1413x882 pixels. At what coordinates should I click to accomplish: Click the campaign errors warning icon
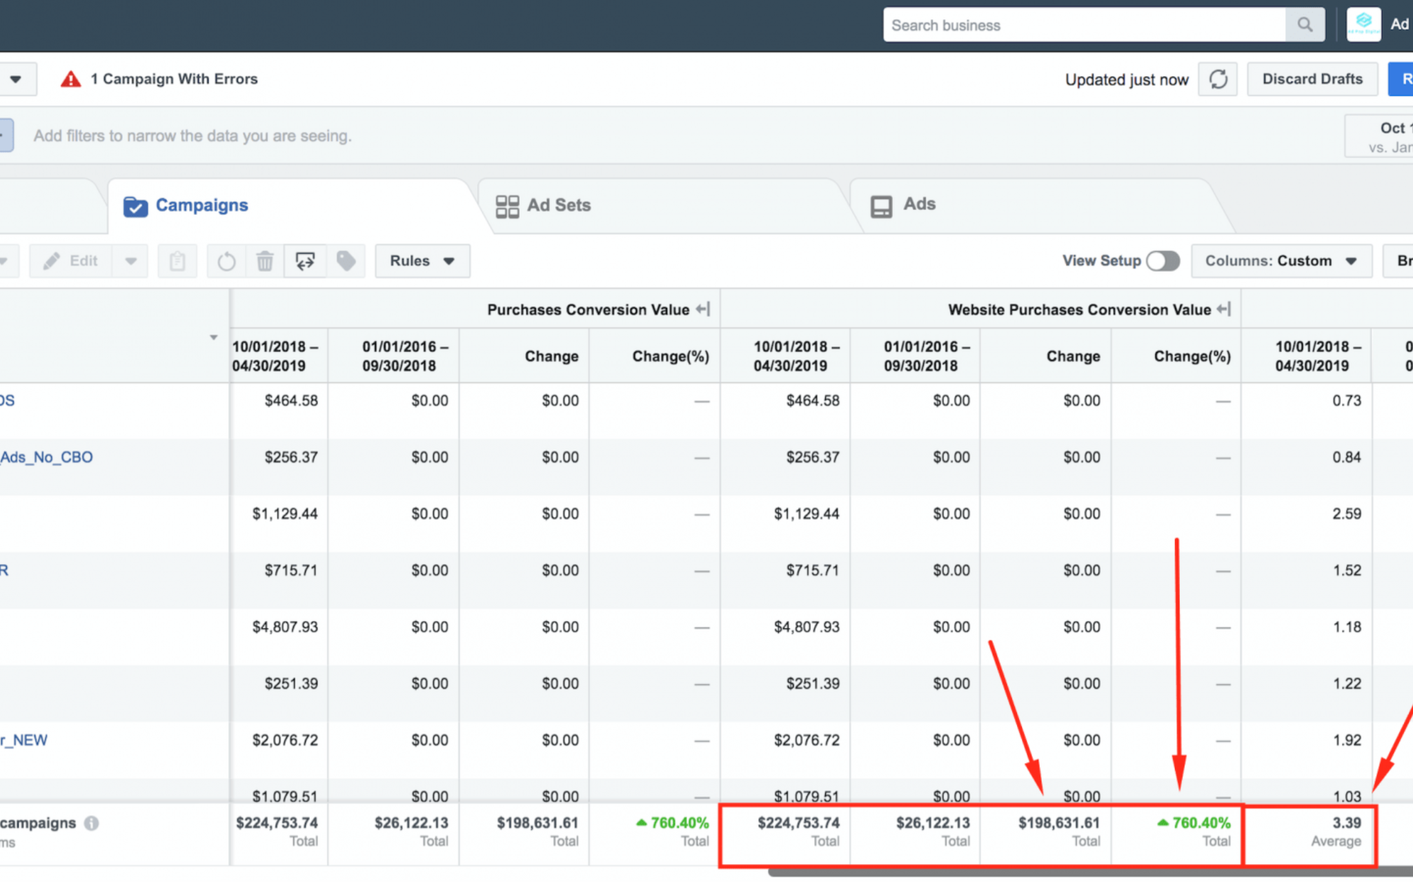70,79
